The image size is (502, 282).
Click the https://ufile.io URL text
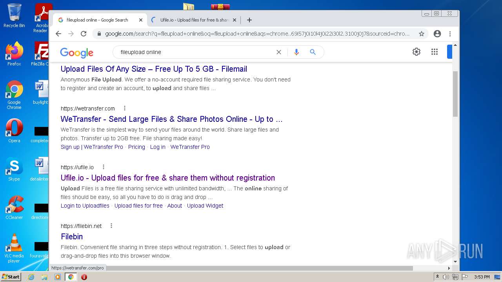click(77, 167)
